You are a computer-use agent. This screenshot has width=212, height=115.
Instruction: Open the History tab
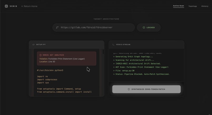pos(205,6)
